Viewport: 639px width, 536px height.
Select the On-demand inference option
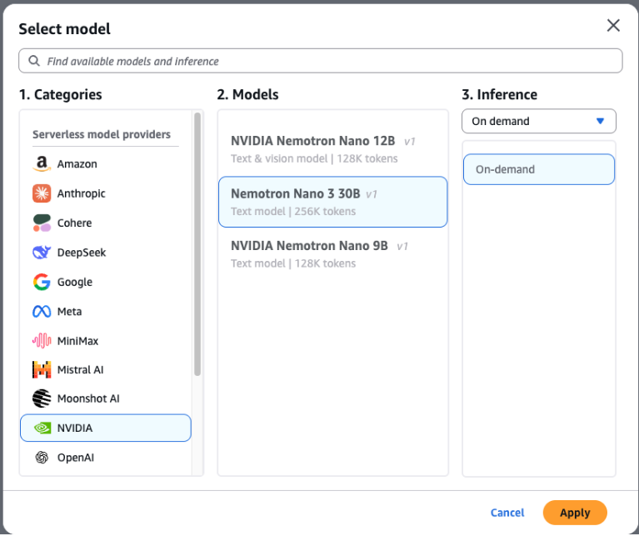pyautogui.click(x=538, y=169)
